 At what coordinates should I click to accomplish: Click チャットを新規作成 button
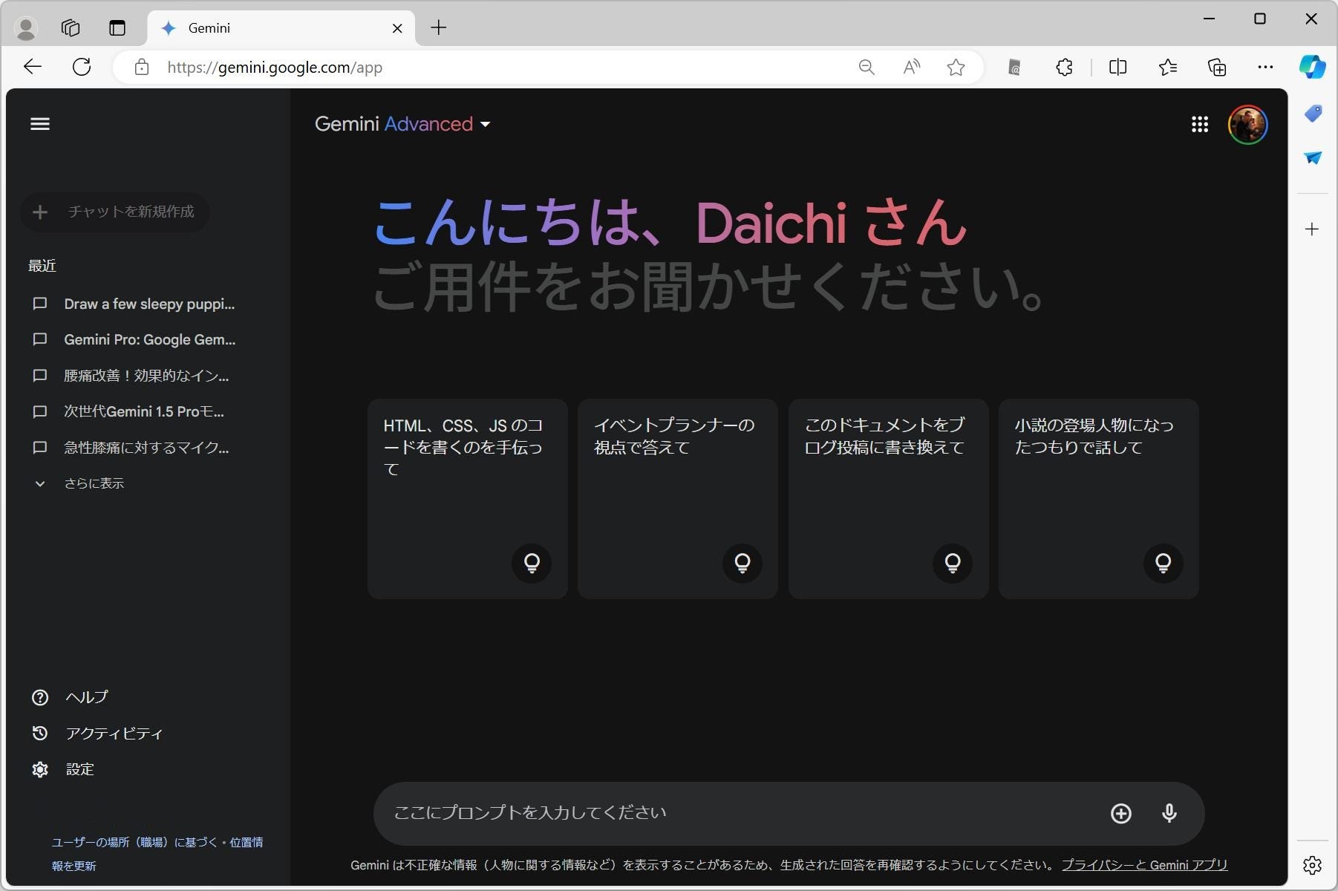tap(115, 212)
